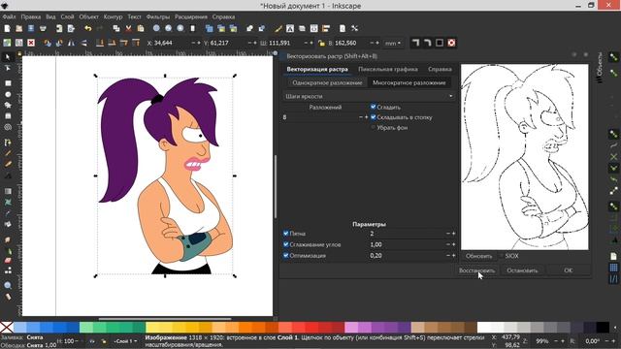
Task: Open the Text and Font dialog icon
Action: (x=290, y=28)
